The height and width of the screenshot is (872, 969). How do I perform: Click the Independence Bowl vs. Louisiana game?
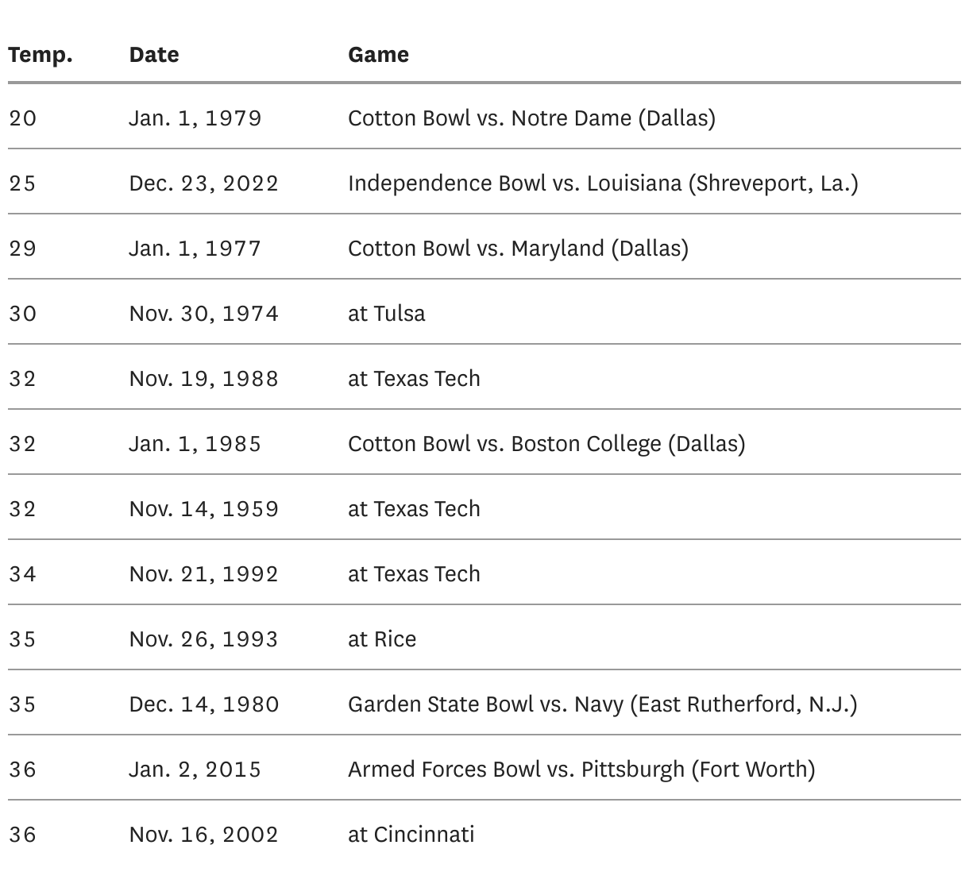click(x=603, y=183)
